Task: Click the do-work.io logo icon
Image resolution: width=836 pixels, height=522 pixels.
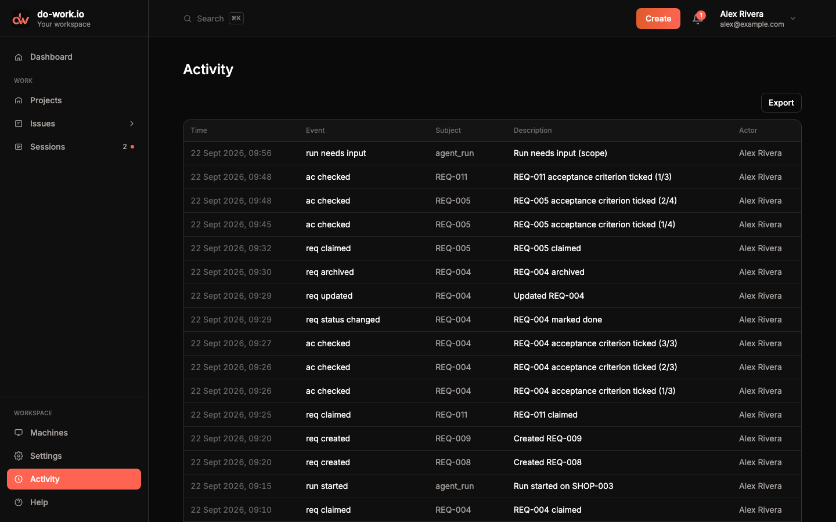Action: pyautogui.click(x=21, y=19)
